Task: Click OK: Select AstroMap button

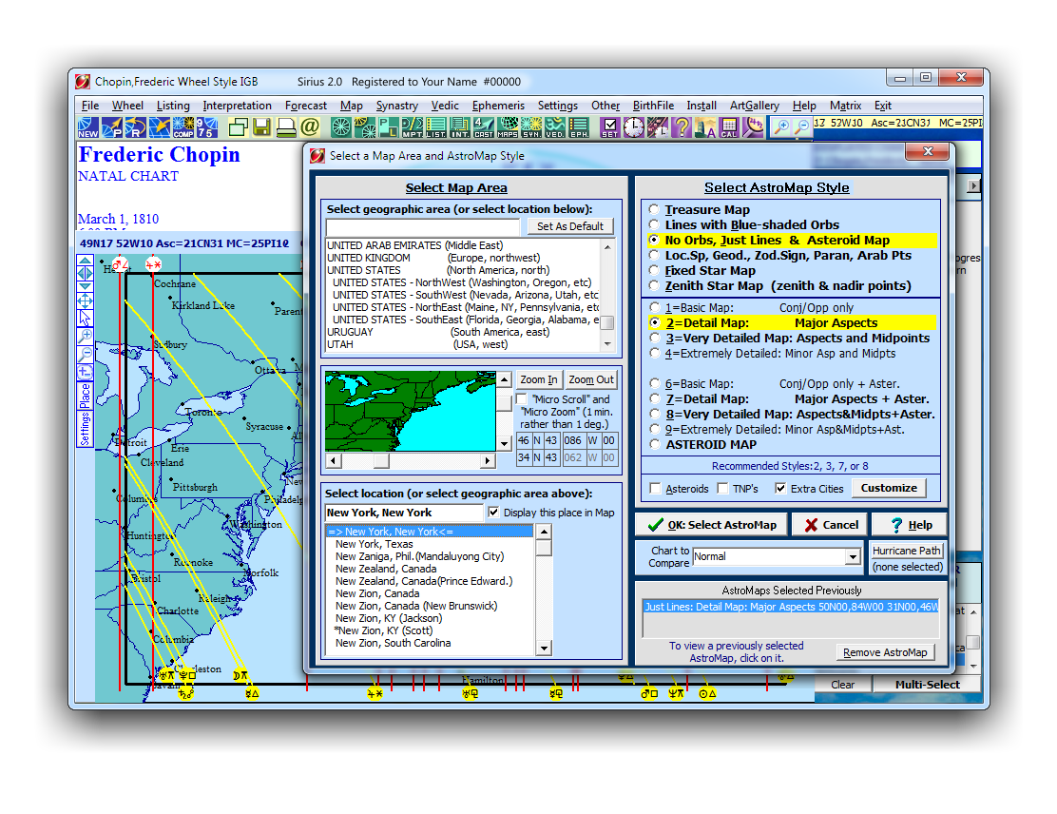Action: pos(712,525)
